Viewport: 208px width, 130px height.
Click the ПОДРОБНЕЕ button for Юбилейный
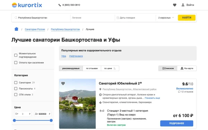[x=176, y=123]
